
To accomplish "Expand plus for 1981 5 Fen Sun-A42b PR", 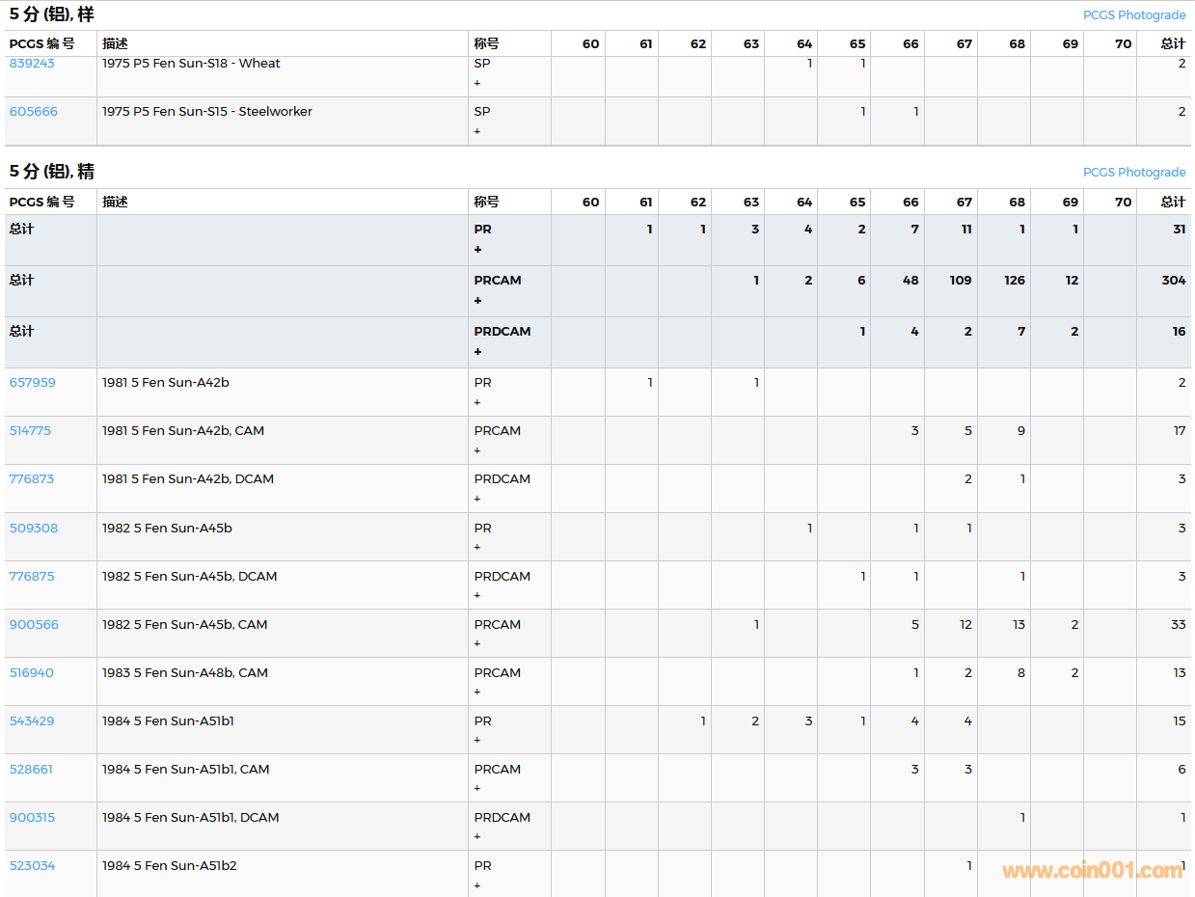I will point(477,402).
